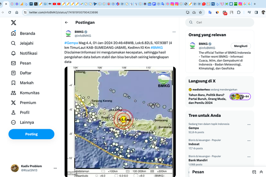The image size is (266, 177).
Task: Open Daftar lists page
Action: [21, 73]
